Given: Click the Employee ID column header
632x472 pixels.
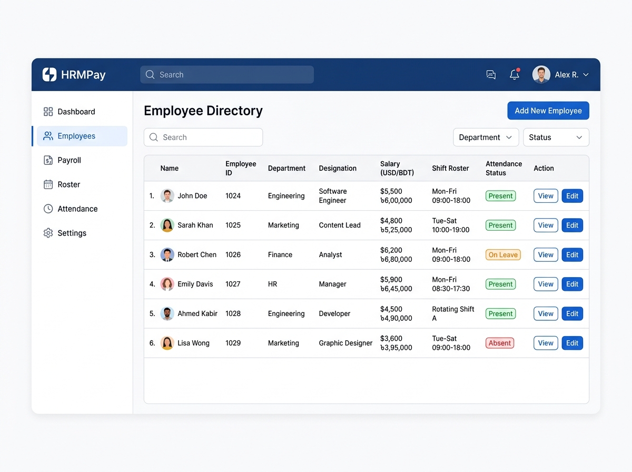Looking at the screenshot, I should [x=241, y=169].
